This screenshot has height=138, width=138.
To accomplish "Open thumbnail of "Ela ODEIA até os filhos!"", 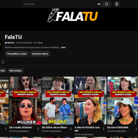I will click(58, 100).
